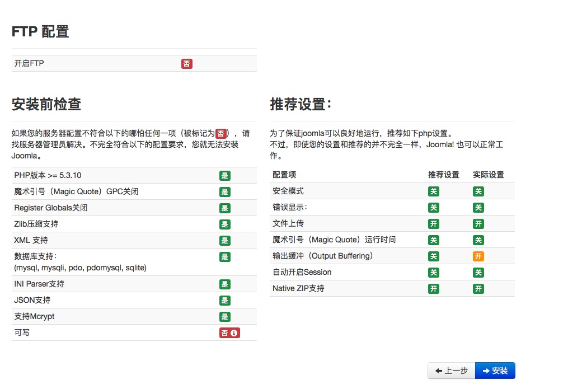Image resolution: width=568 pixels, height=384 pixels.
Task: Click the text (mysql, mysqli, pdo, pdomysql, sqlite)
Action: (81, 268)
